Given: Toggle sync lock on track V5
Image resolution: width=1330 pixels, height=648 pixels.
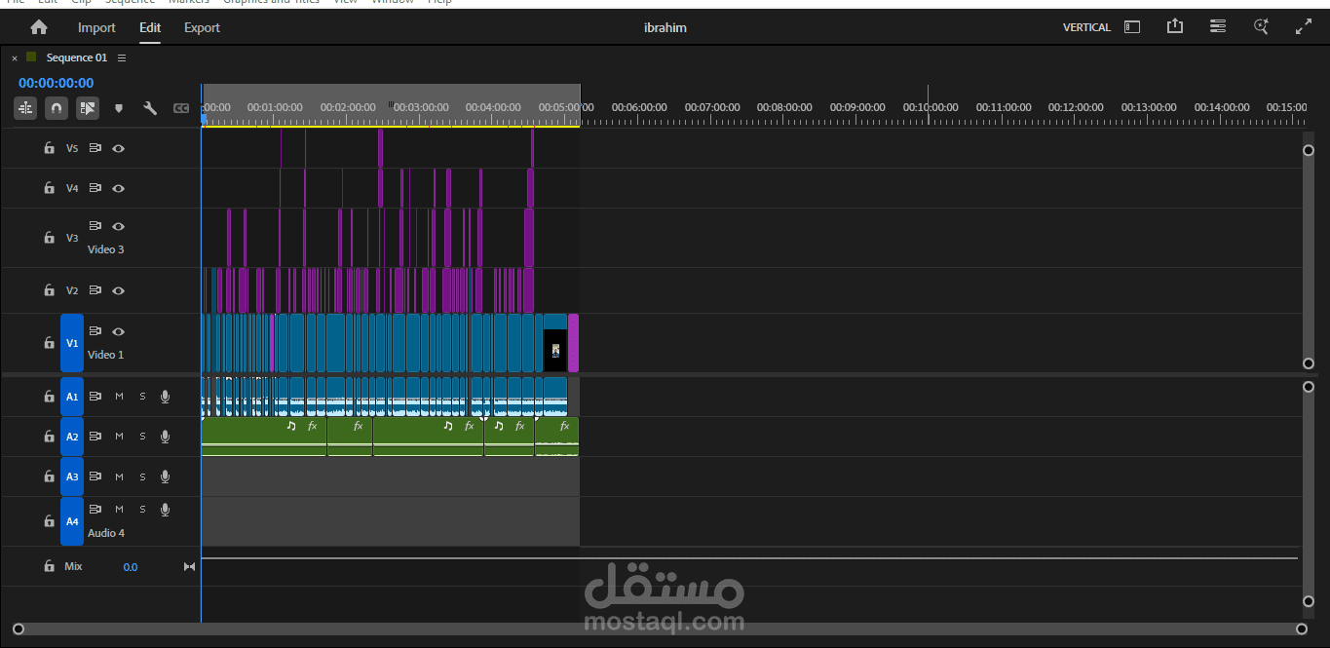Looking at the screenshot, I should click(95, 148).
